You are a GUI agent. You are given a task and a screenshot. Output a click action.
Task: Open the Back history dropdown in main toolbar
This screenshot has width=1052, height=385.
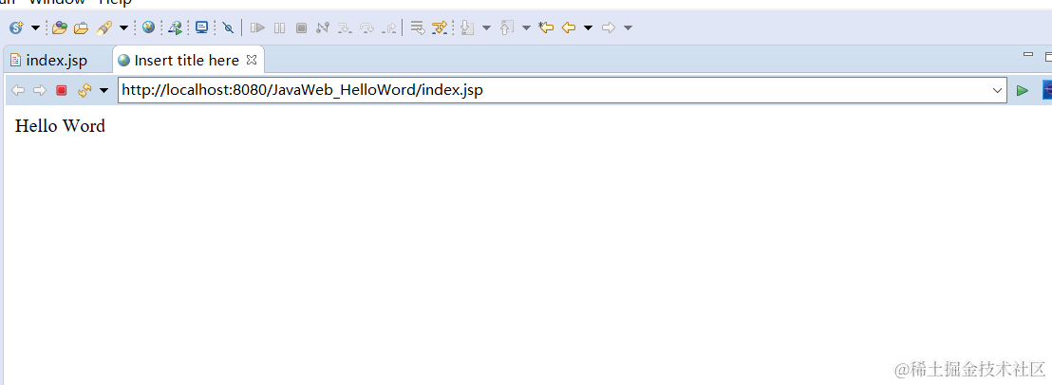[x=589, y=28]
